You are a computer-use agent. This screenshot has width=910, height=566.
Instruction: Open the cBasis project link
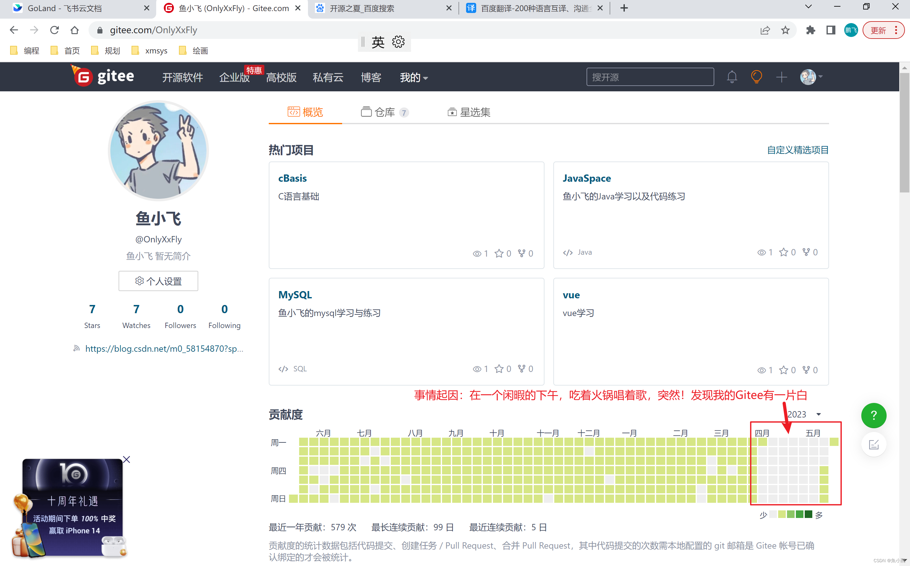(x=293, y=177)
